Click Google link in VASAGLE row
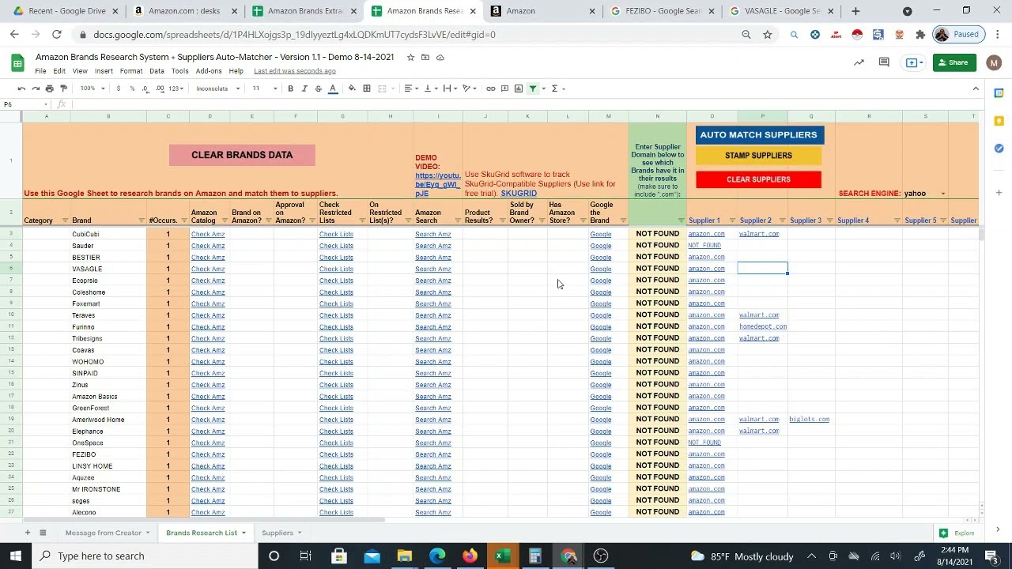1012x569 pixels. point(601,269)
